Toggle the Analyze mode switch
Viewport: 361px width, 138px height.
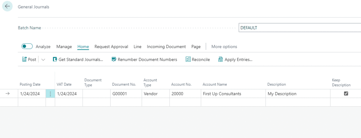tap(27, 46)
